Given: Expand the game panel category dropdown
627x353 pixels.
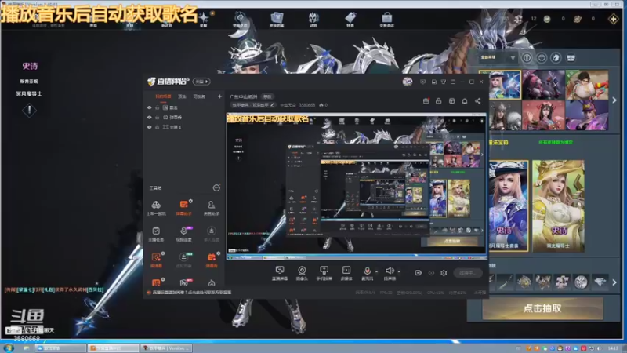Looking at the screenshot, I should coord(498,57).
